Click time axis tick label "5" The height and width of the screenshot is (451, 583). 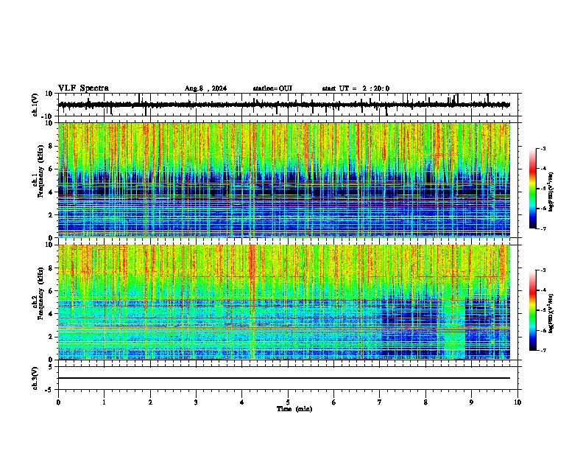coord(288,402)
